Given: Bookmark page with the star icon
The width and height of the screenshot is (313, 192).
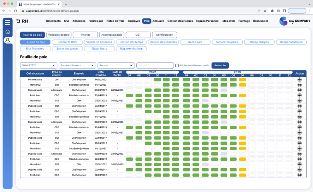Looking at the screenshot, I should [x=265, y=11].
